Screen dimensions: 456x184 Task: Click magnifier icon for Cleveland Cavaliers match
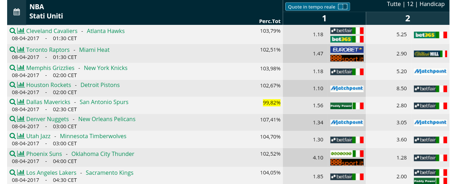pyautogui.click(x=12, y=31)
